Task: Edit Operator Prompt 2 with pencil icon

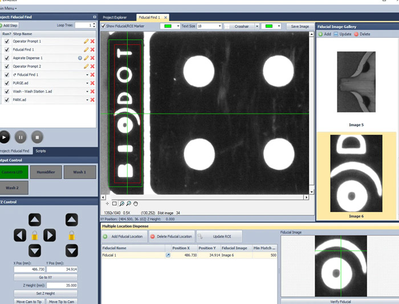Action: click(86, 67)
